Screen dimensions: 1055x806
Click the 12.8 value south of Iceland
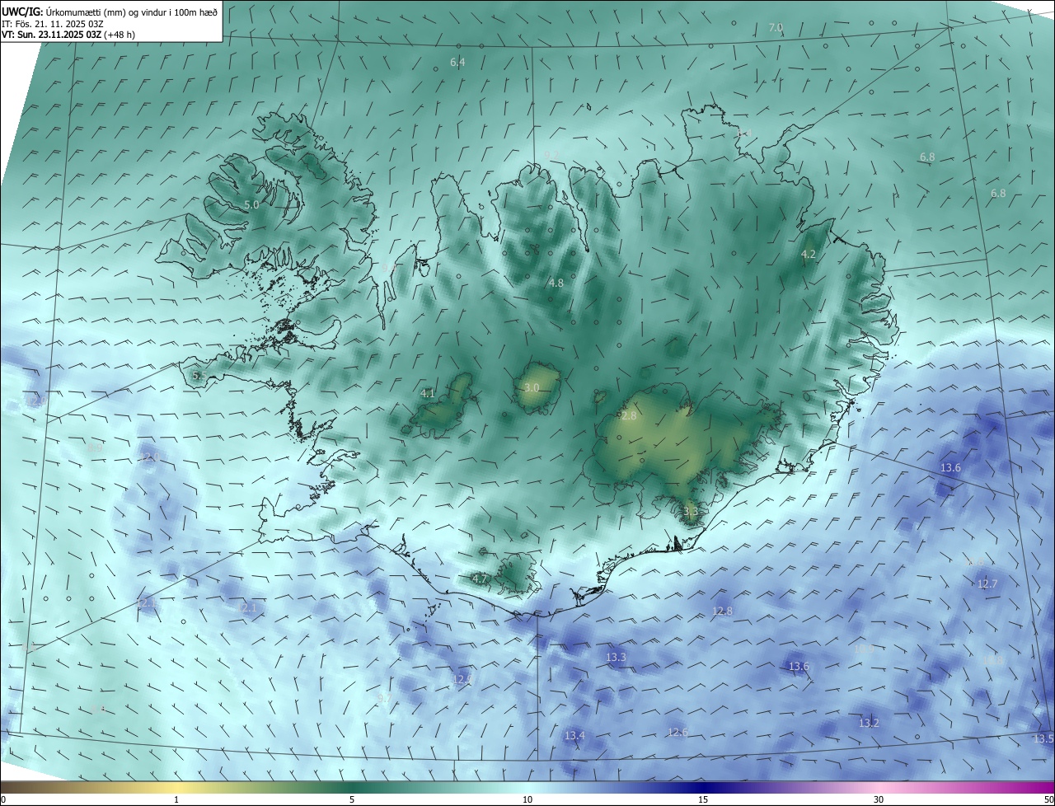tap(722, 611)
